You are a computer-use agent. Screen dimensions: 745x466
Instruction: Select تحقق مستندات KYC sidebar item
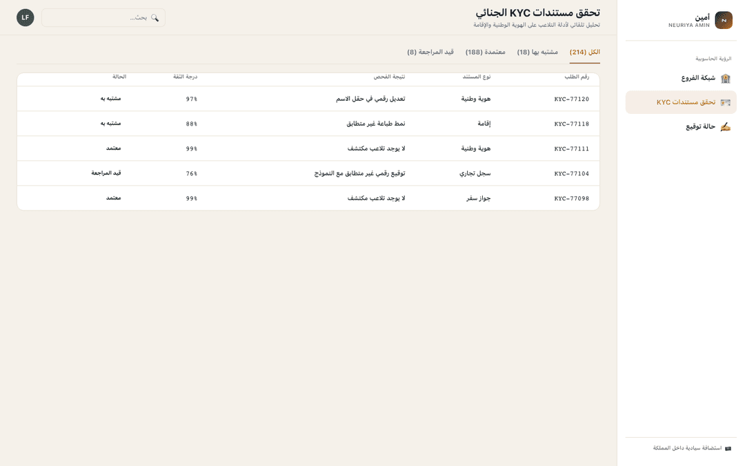pos(681,102)
